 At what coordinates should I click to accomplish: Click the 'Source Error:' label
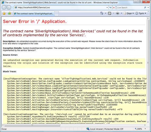(10, 55)
